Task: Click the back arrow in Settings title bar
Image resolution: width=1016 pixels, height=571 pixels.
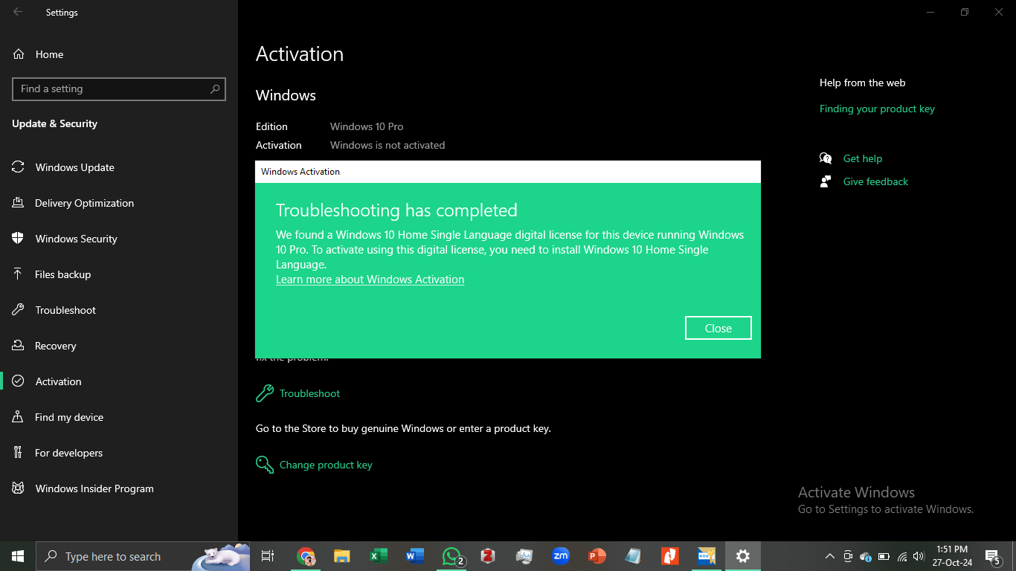Action: tap(18, 12)
